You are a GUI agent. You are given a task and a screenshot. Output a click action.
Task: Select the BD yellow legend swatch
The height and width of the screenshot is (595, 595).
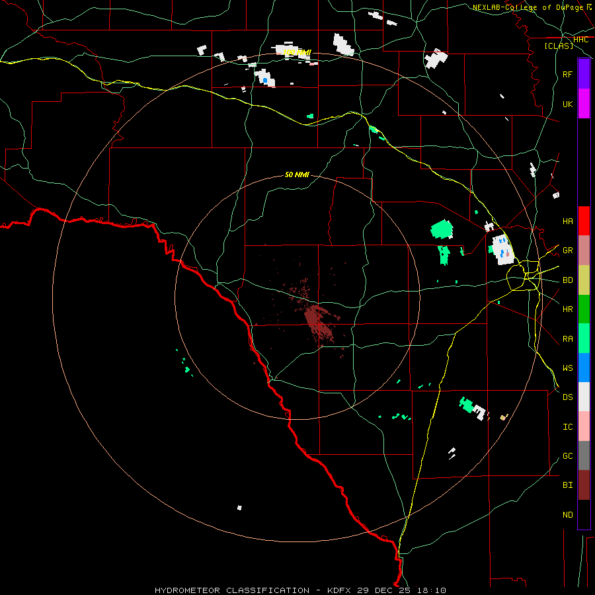pyautogui.click(x=584, y=280)
